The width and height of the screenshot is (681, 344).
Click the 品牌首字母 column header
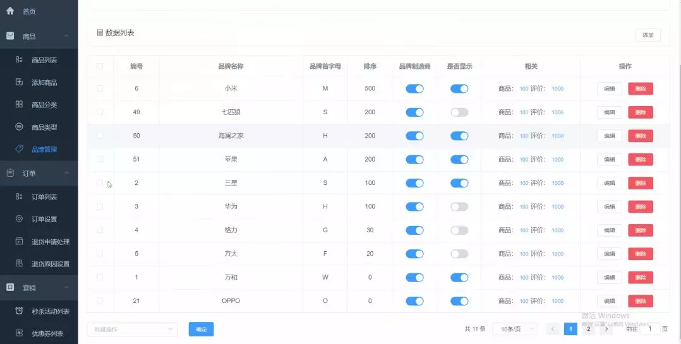[x=325, y=66]
